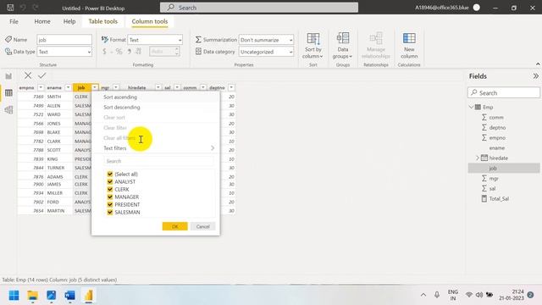
Task: Open Sort by column tool
Action: (x=313, y=46)
